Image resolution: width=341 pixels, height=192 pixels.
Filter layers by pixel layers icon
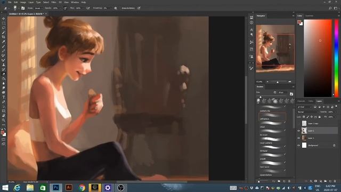coord(315,107)
